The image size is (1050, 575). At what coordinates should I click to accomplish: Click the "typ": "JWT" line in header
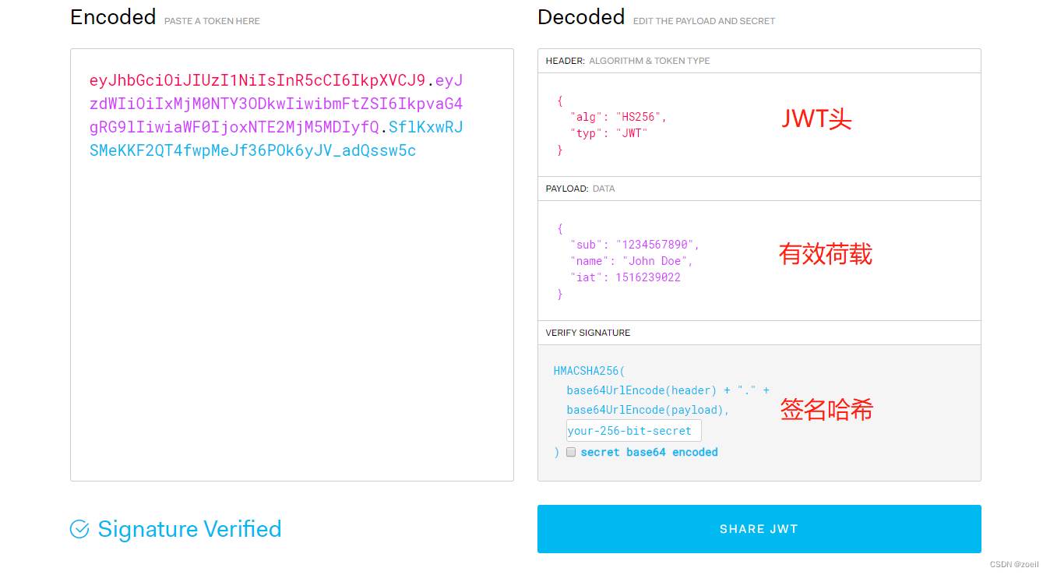click(x=609, y=133)
